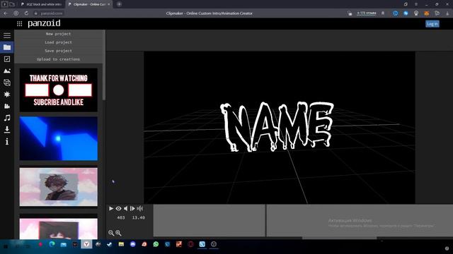Click the Log in button

[432, 24]
